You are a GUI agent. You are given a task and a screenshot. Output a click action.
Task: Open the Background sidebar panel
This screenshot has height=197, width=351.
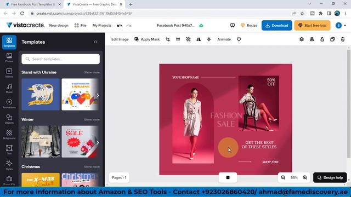click(x=9, y=135)
